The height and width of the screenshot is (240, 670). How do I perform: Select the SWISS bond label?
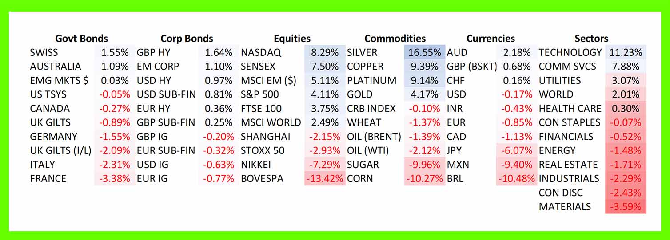click(x=44, y=52)
